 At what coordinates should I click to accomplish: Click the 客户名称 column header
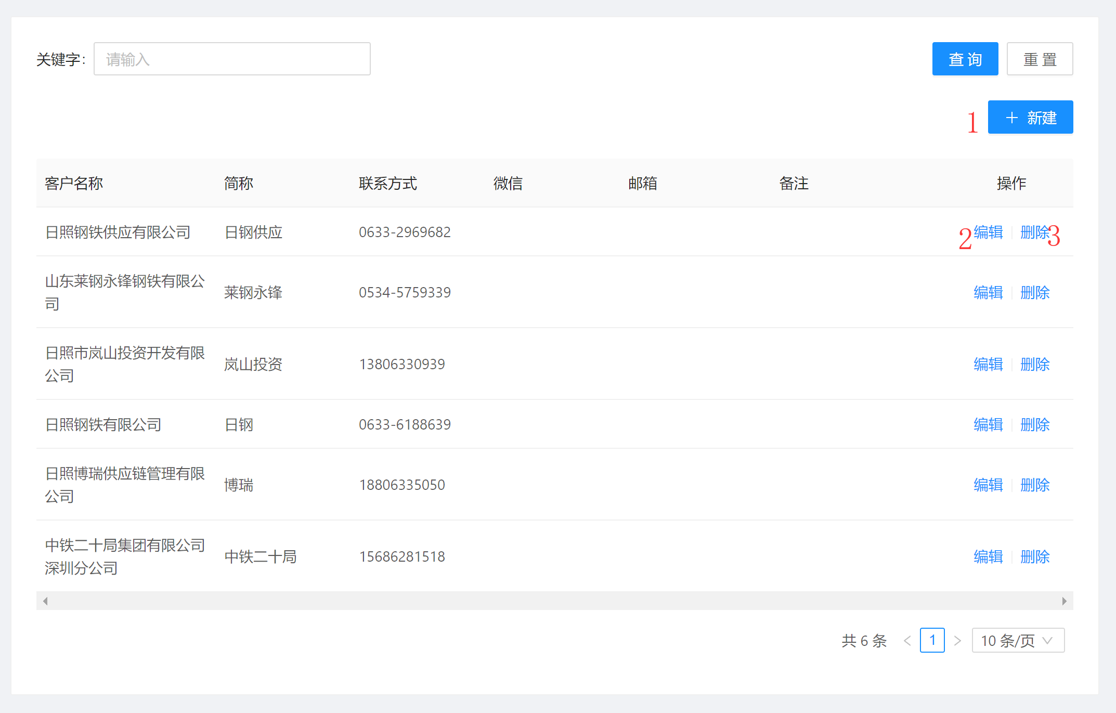point(74,183)
